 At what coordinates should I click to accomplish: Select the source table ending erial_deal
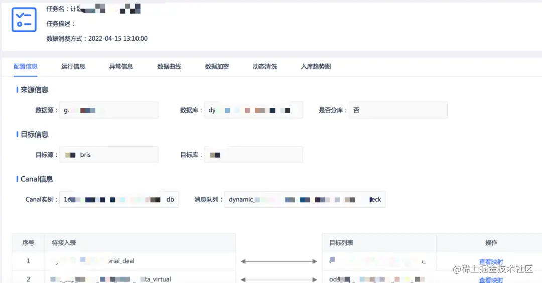pos(140,261)
